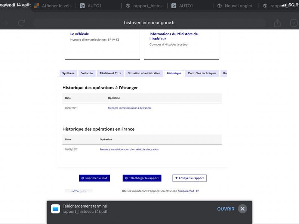This screenshot has width=299, height=224.
Task: Click Première immatriculation d'un véhicule d'occasion entry
Action: pos(129,150)
